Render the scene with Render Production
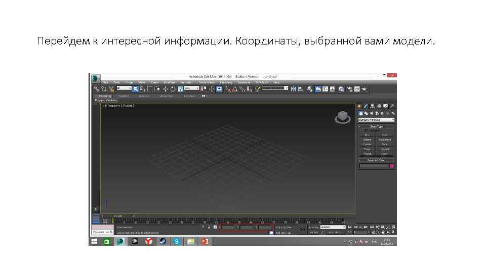 point(364,89)
